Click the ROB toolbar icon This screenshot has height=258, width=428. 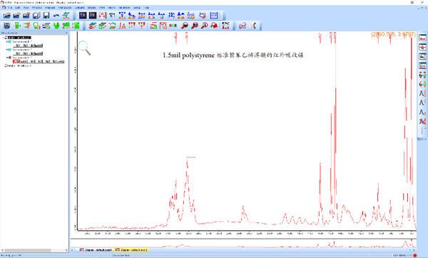173,26
